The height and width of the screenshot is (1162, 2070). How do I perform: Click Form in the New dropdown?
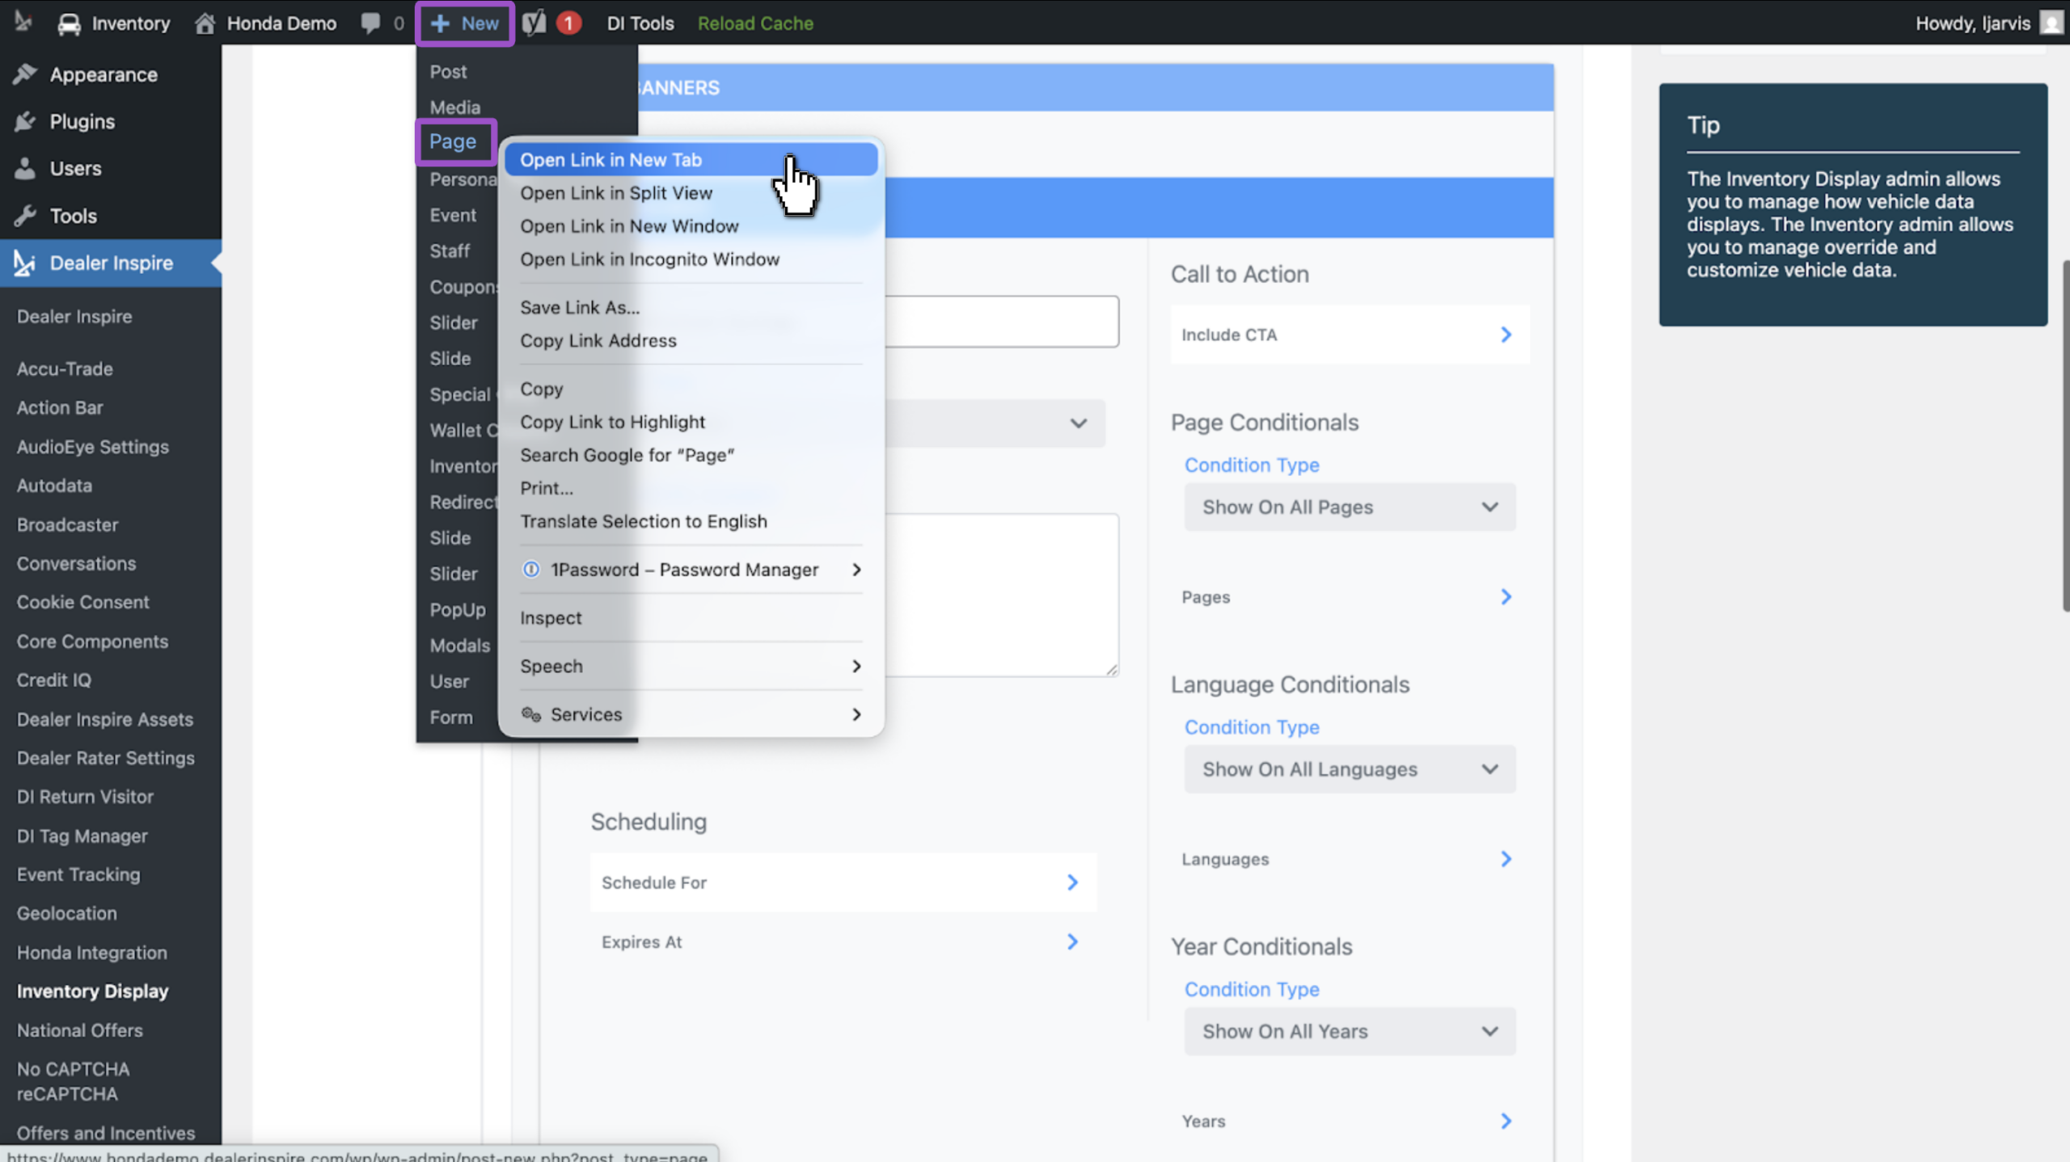pos(451,718)
